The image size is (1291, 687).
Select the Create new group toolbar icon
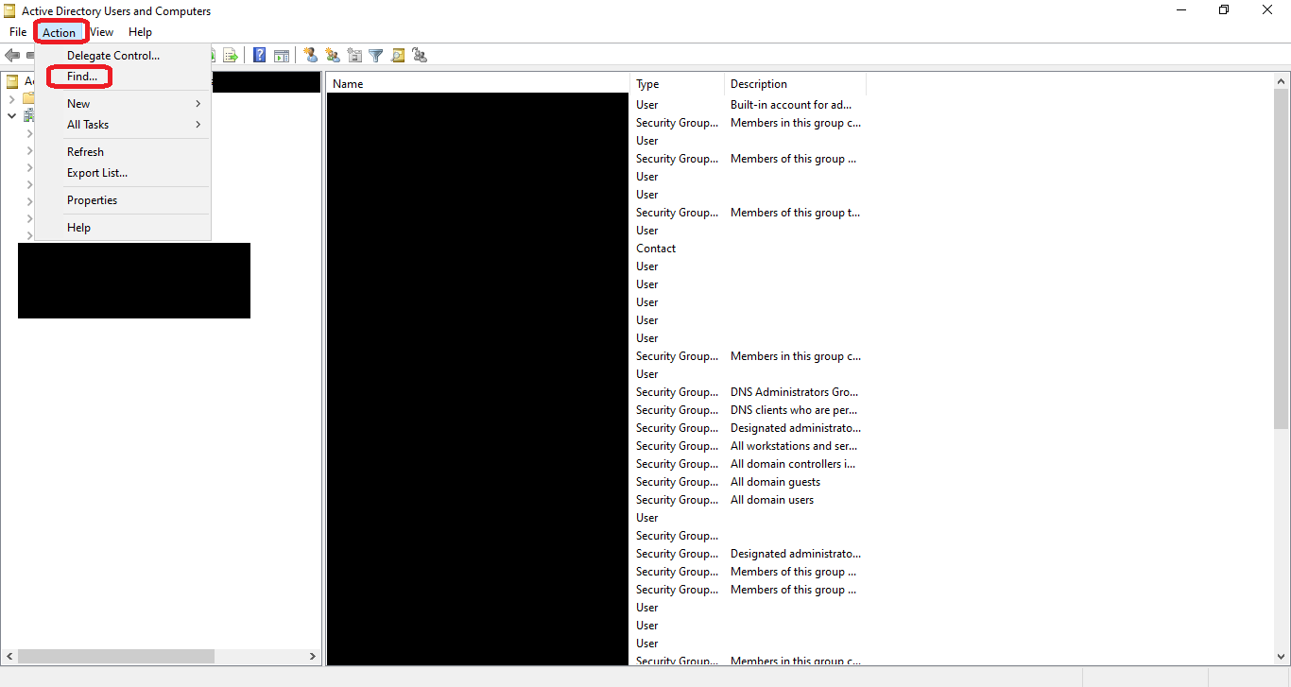point(332,55)
